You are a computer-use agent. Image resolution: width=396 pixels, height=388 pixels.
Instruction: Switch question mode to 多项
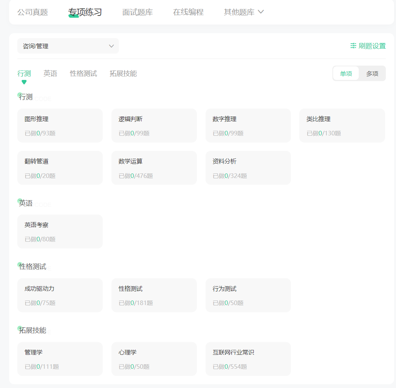[x=372, y=74]
